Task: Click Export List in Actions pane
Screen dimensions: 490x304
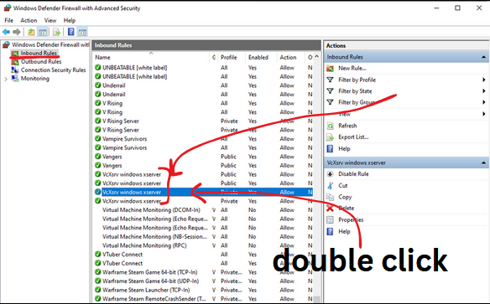Action: [x=353, y=137]
